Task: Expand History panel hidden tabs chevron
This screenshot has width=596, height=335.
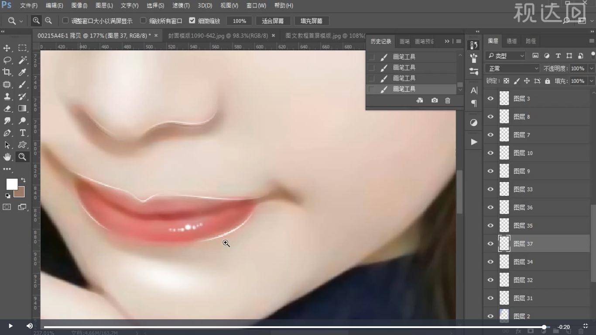Action: (447, 41)
